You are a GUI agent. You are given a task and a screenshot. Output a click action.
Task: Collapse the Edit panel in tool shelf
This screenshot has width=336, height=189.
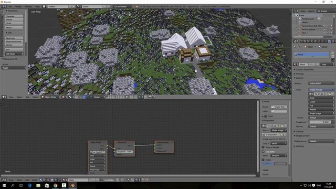tap(9, 33)
